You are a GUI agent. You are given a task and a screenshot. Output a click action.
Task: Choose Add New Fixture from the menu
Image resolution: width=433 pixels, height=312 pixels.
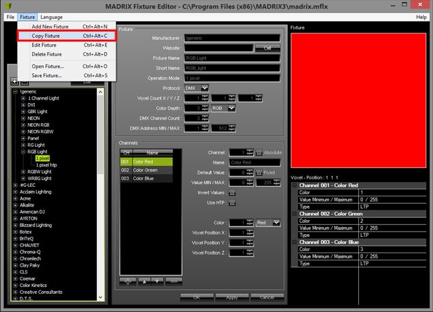click(67, 26)
